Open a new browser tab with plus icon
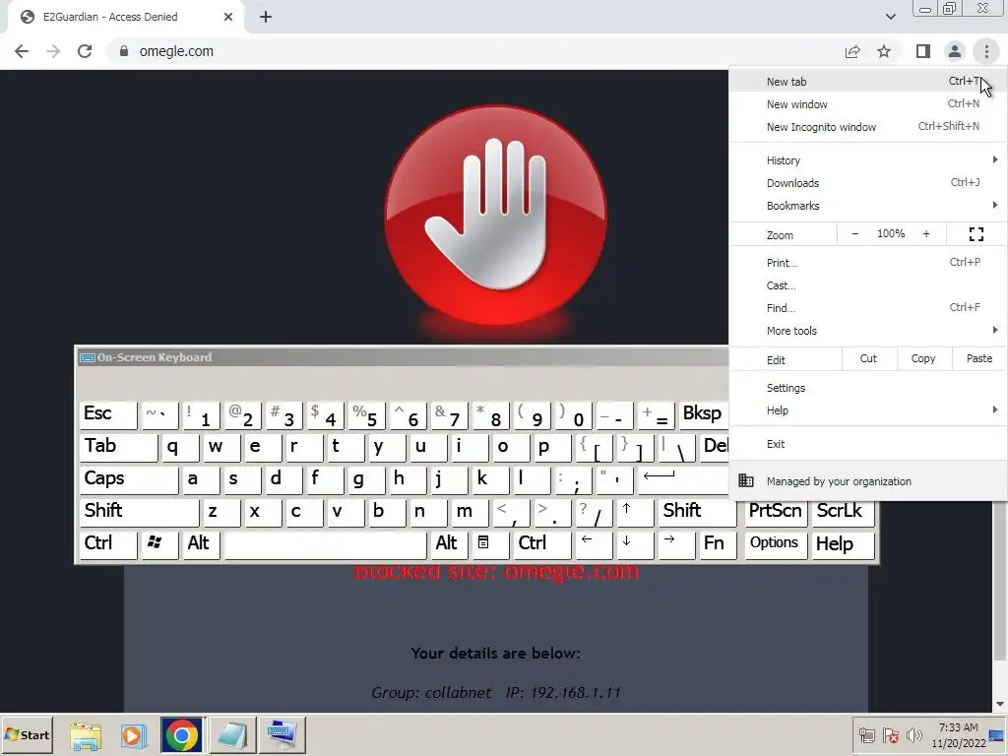 tap(266, 18)
